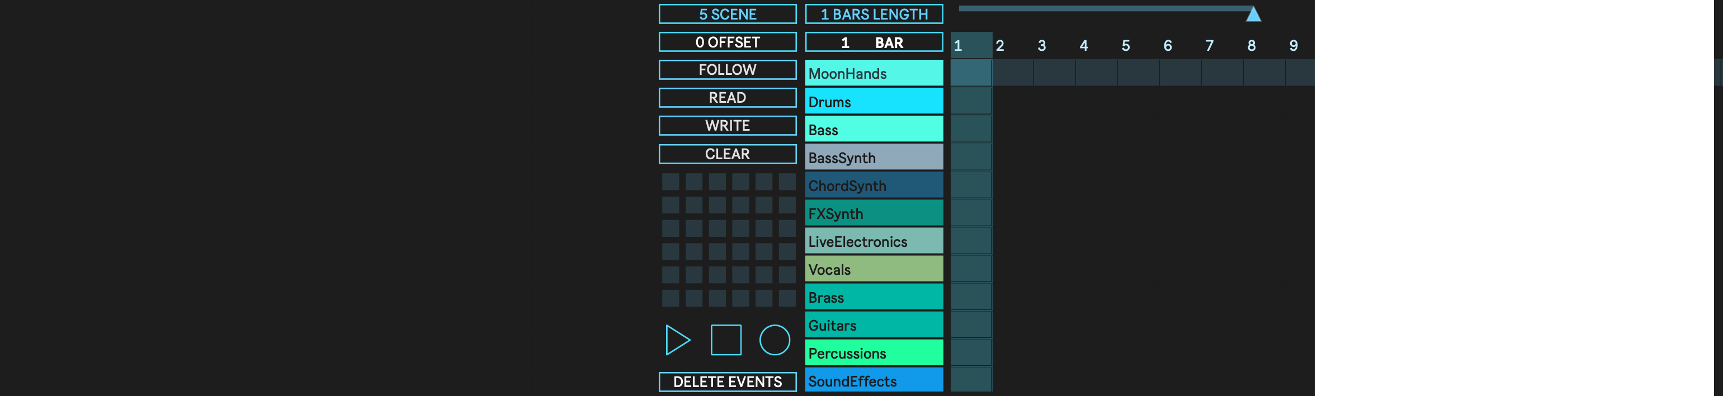This screenshot has width=1723, height=396.
Task: Open the 5 SCENE selector
Action: pyautogui.click(x=727, y=14)
